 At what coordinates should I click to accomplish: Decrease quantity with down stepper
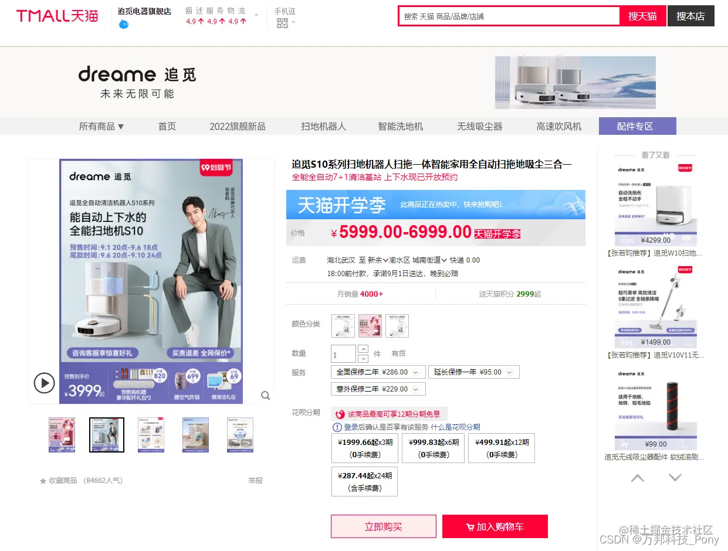click(363, 358)
